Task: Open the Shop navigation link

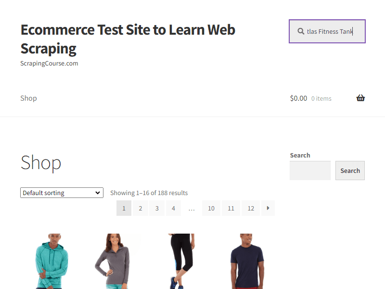Action: pos(28,98)
